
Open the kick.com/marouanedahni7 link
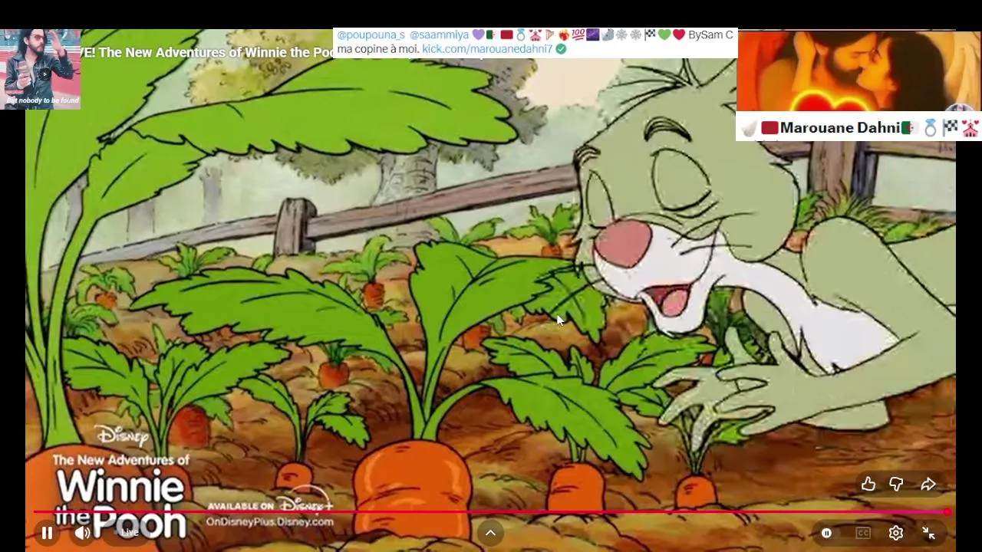click(x=487, y=49)
